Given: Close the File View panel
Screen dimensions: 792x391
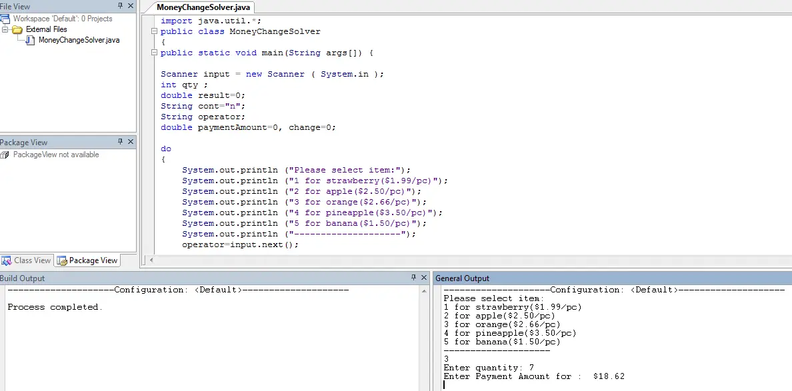Looking at the screenshot, I should (131, 6).
